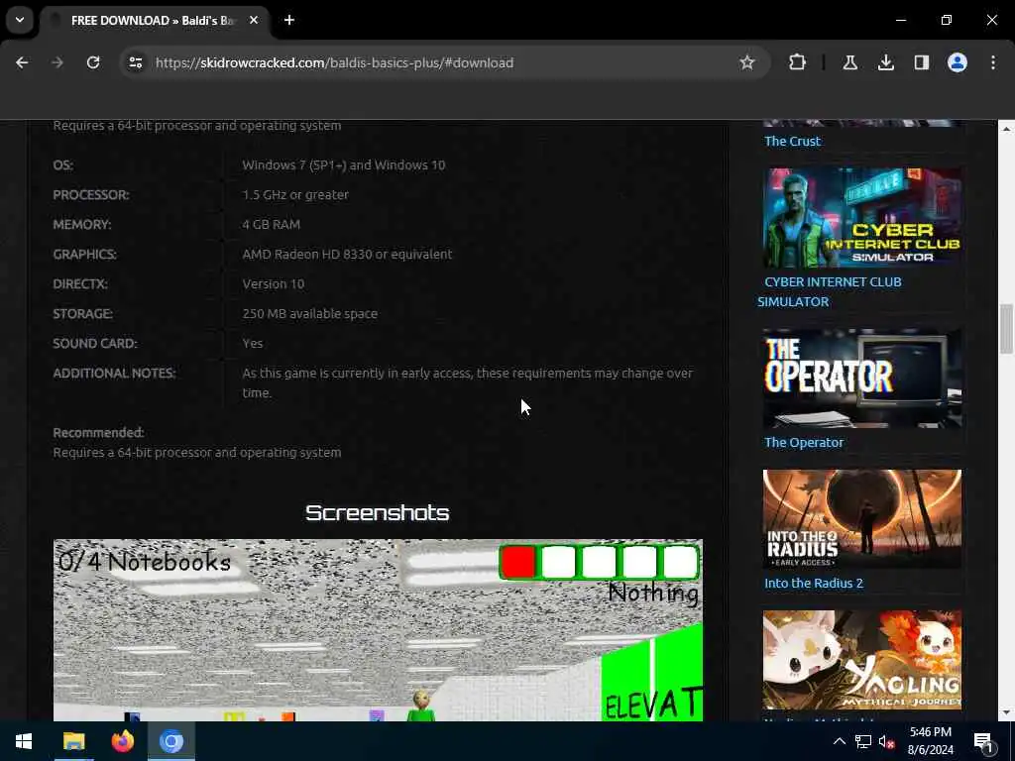The image size is (1015, 761).
Task: Minimize the browser window
Action: tap(900, 20)
